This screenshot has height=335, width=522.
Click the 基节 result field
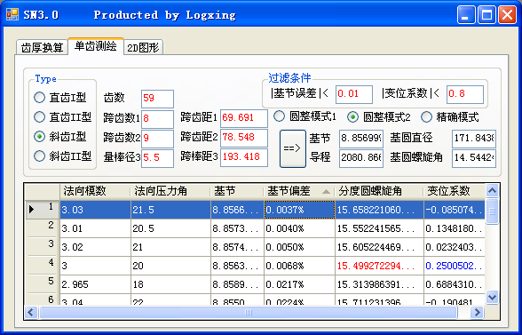(x=361, y=139)
